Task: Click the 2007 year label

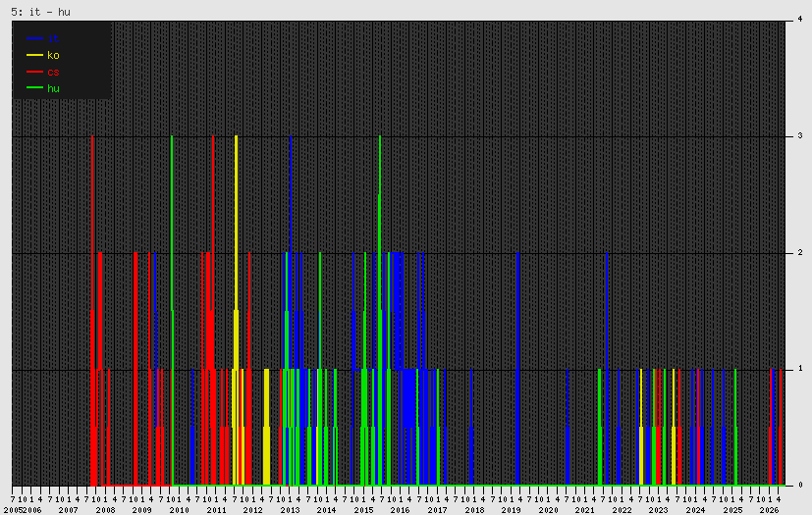Action: (x=68, y=510)
